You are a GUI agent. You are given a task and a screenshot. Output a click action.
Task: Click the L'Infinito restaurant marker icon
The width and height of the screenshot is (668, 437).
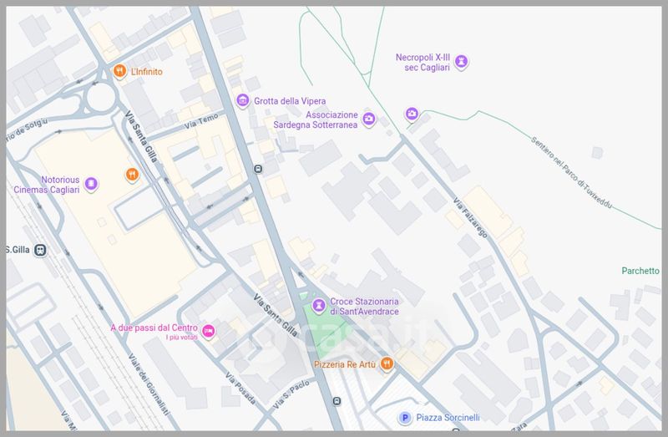click(119, 72)
